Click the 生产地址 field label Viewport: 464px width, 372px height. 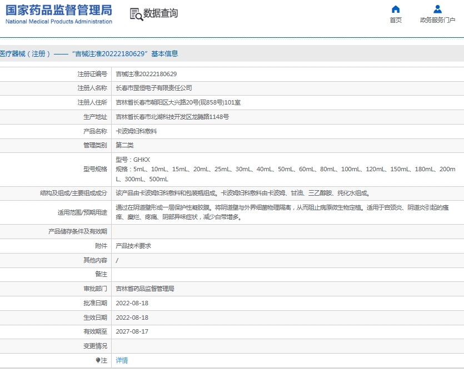click(95, 117)
